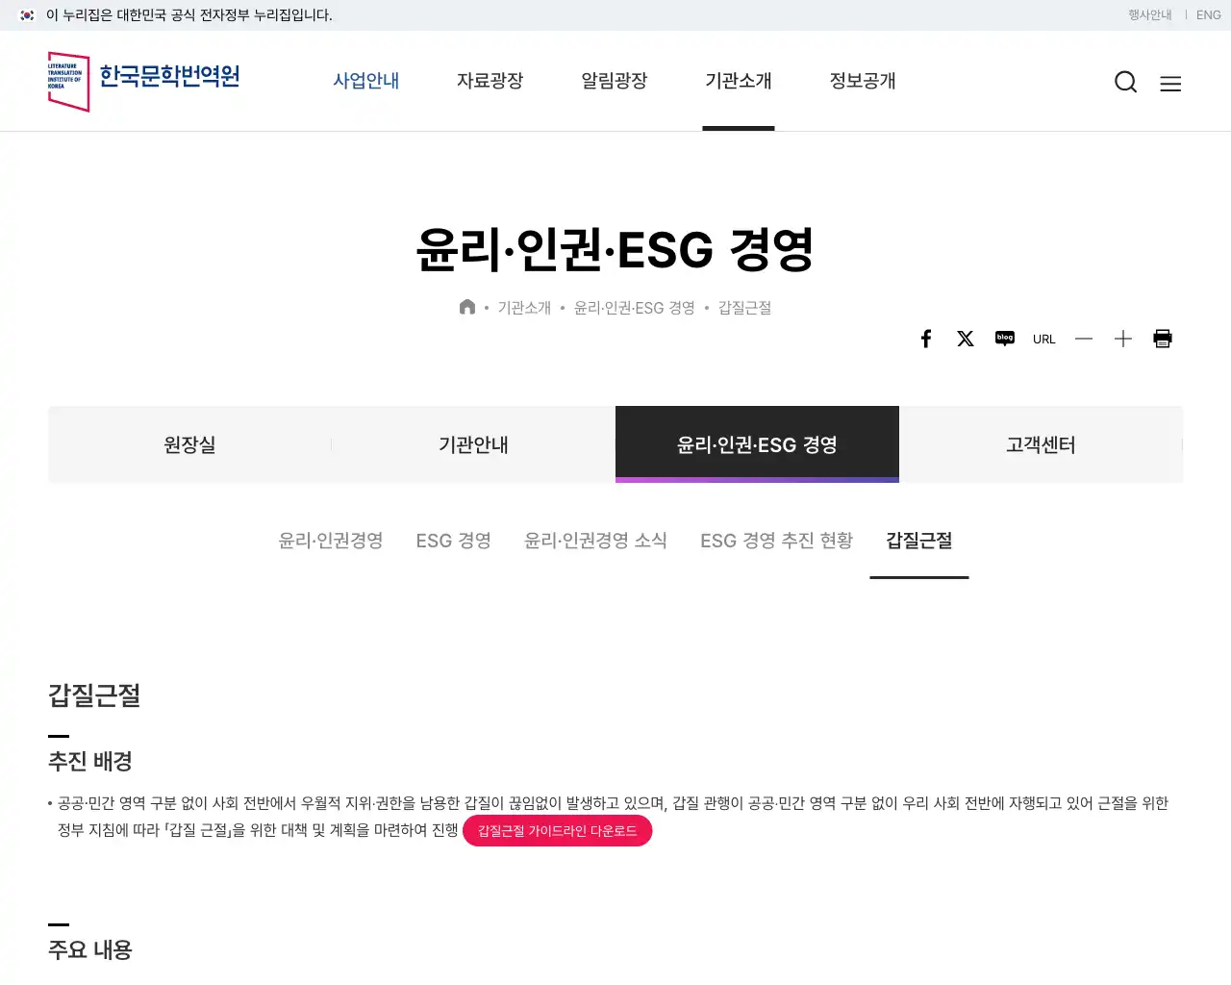
Task: Click the 추진 배경 heading
Action: (x=90, y=761)
